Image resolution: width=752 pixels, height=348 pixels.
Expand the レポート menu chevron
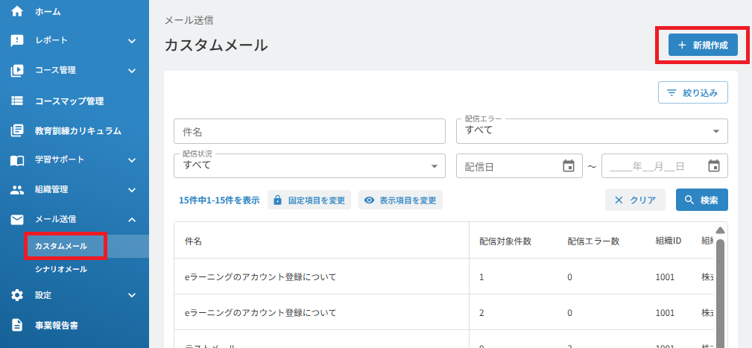click(x=133, y=41)
